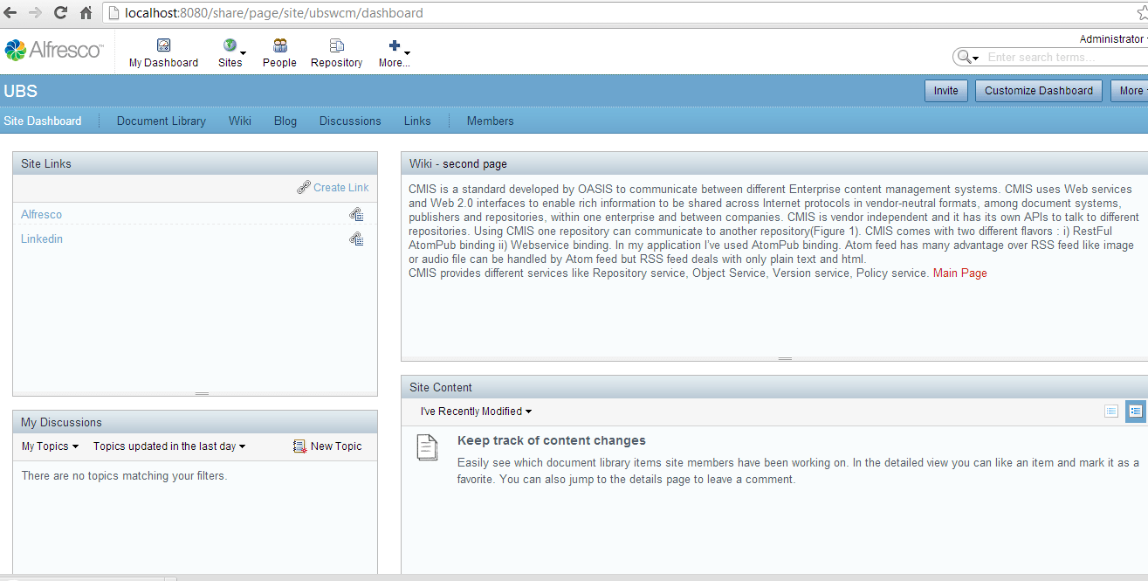Click the details icon beside Alfresco link
Viewport: 1148px width, 581px height.
click(356, 214)
